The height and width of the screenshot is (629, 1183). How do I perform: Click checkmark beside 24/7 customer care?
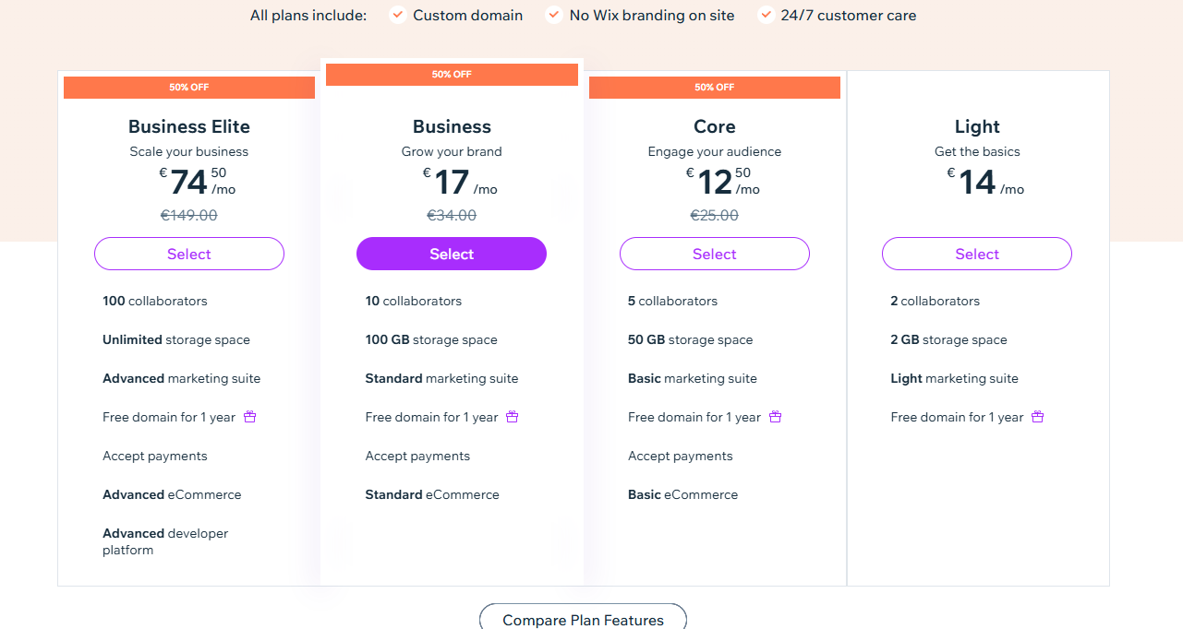tap(766, 15)
